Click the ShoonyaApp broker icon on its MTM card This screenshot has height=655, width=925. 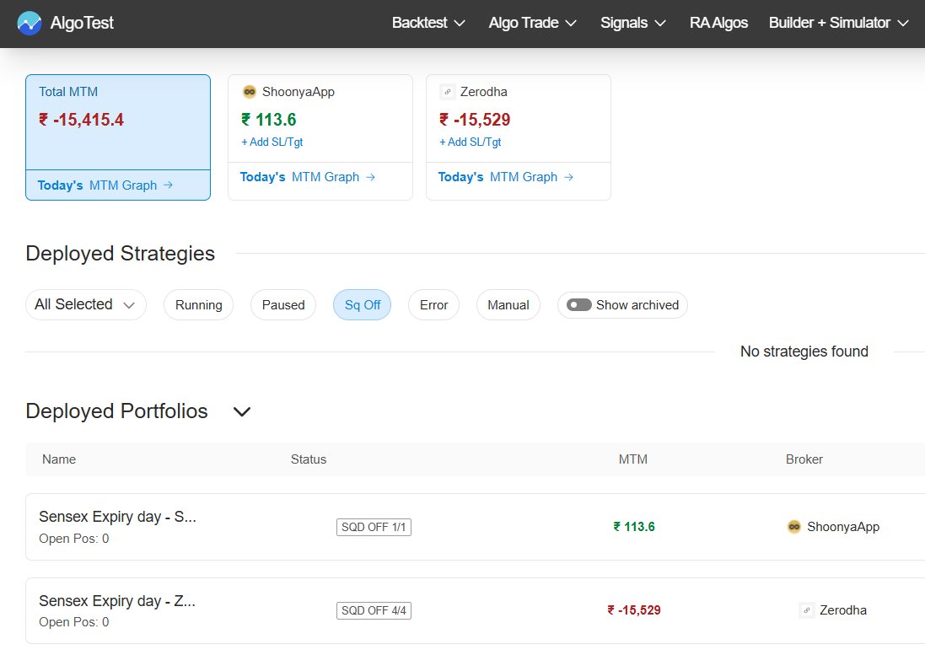pos(249,91)
